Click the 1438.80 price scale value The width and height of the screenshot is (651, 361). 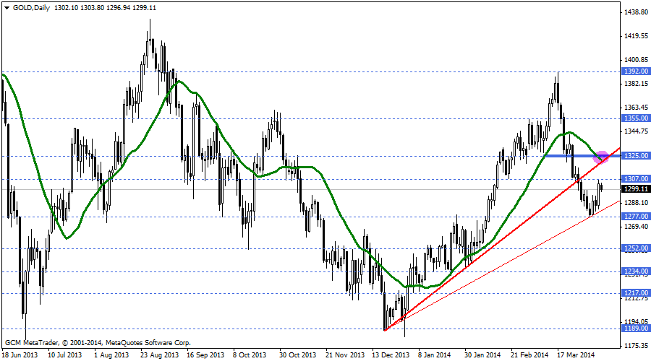coord(636,12)
